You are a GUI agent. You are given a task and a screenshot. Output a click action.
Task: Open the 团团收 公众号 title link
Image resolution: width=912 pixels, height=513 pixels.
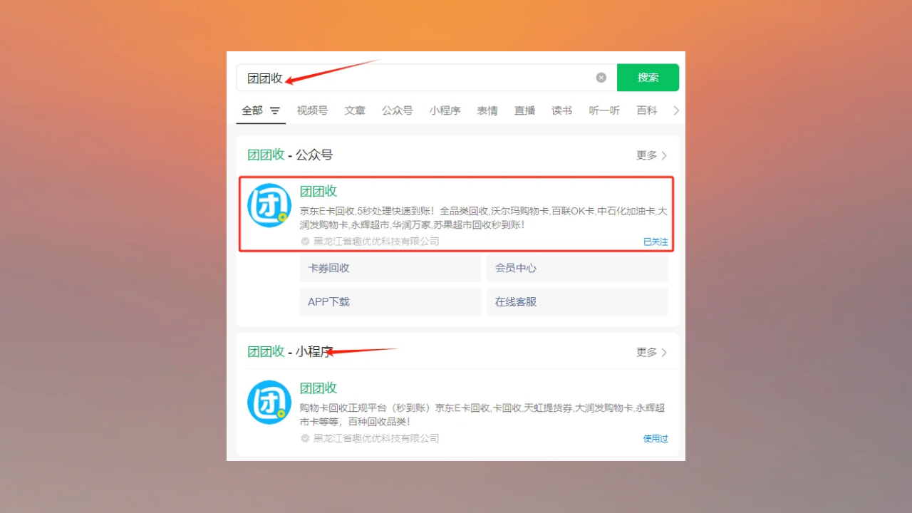[x=318, y=191]
